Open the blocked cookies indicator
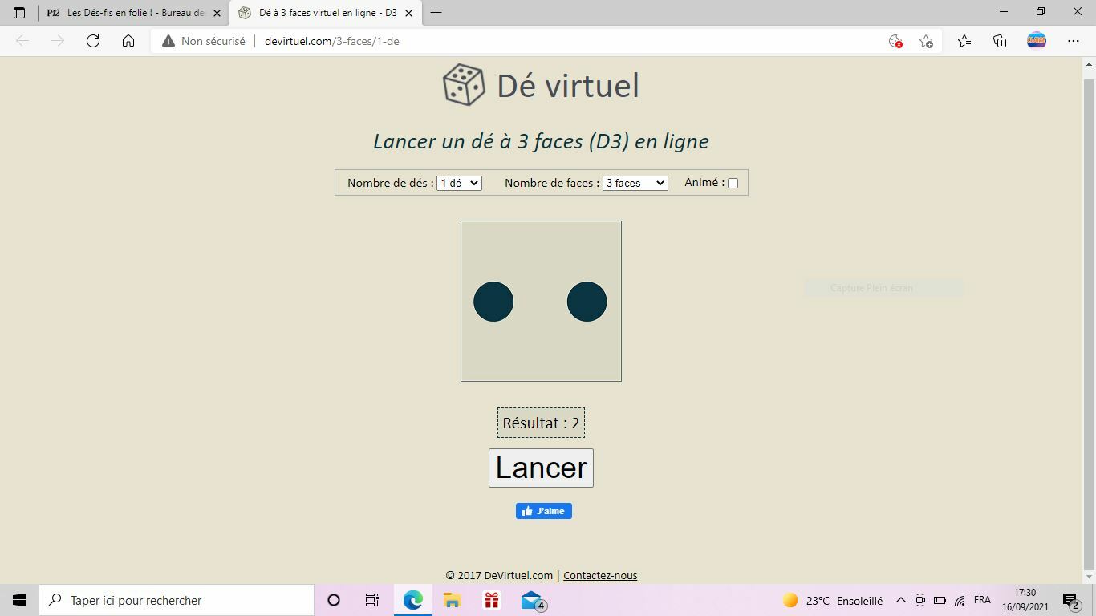The image size is (1096, 616). pyautogui.click(x=895, y=41)
